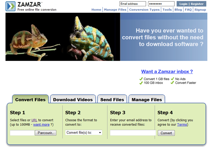This screenshot has width=211, height=147.
Task: Open the 'Want a Zamzar inbox ?' link
Action: [x=167, y=71]
